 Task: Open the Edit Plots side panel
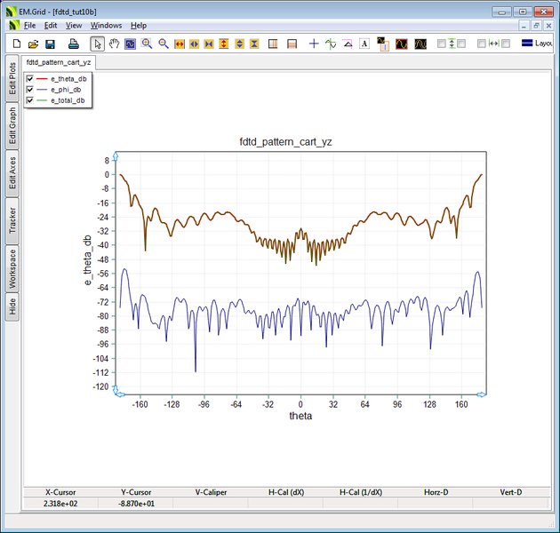pos(12,78)
